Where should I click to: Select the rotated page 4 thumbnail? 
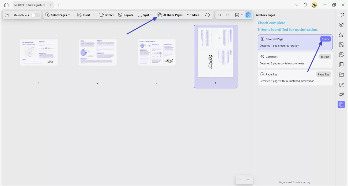tap(215, 52)
